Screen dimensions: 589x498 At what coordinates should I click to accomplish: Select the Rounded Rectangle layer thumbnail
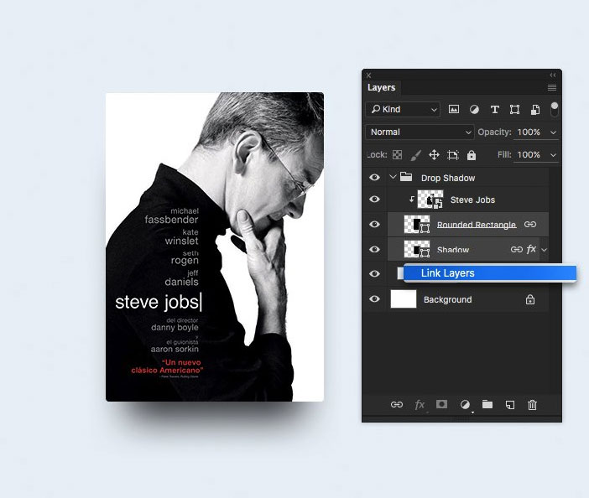417,224
